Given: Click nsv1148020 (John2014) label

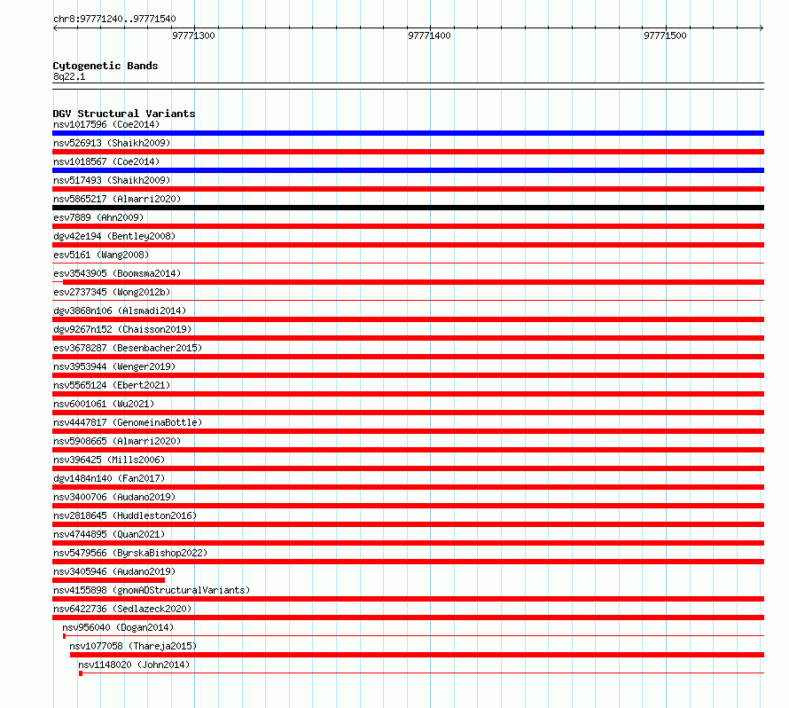Looking at the screenshot, I should click(x=134, y=665).
